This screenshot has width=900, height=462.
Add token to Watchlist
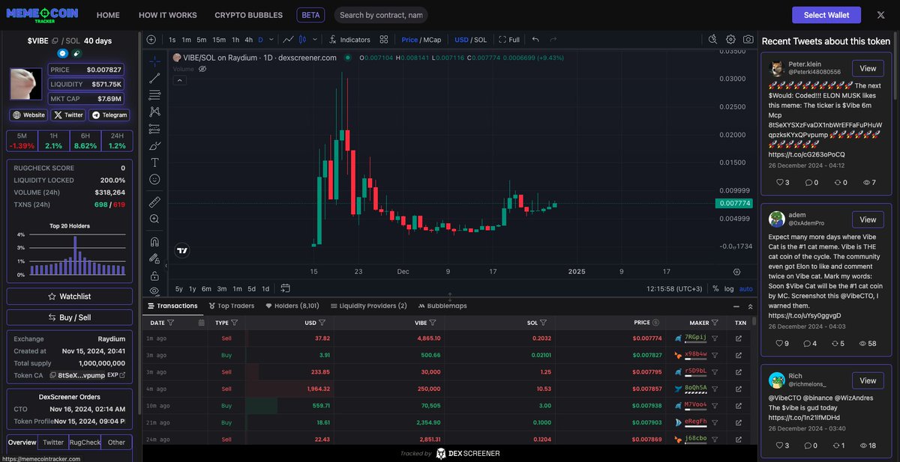point(70,297)
